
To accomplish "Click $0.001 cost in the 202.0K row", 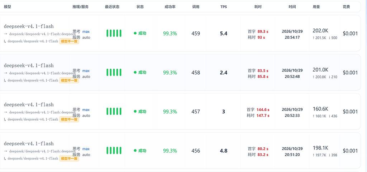I will click(x=350, y=34).
